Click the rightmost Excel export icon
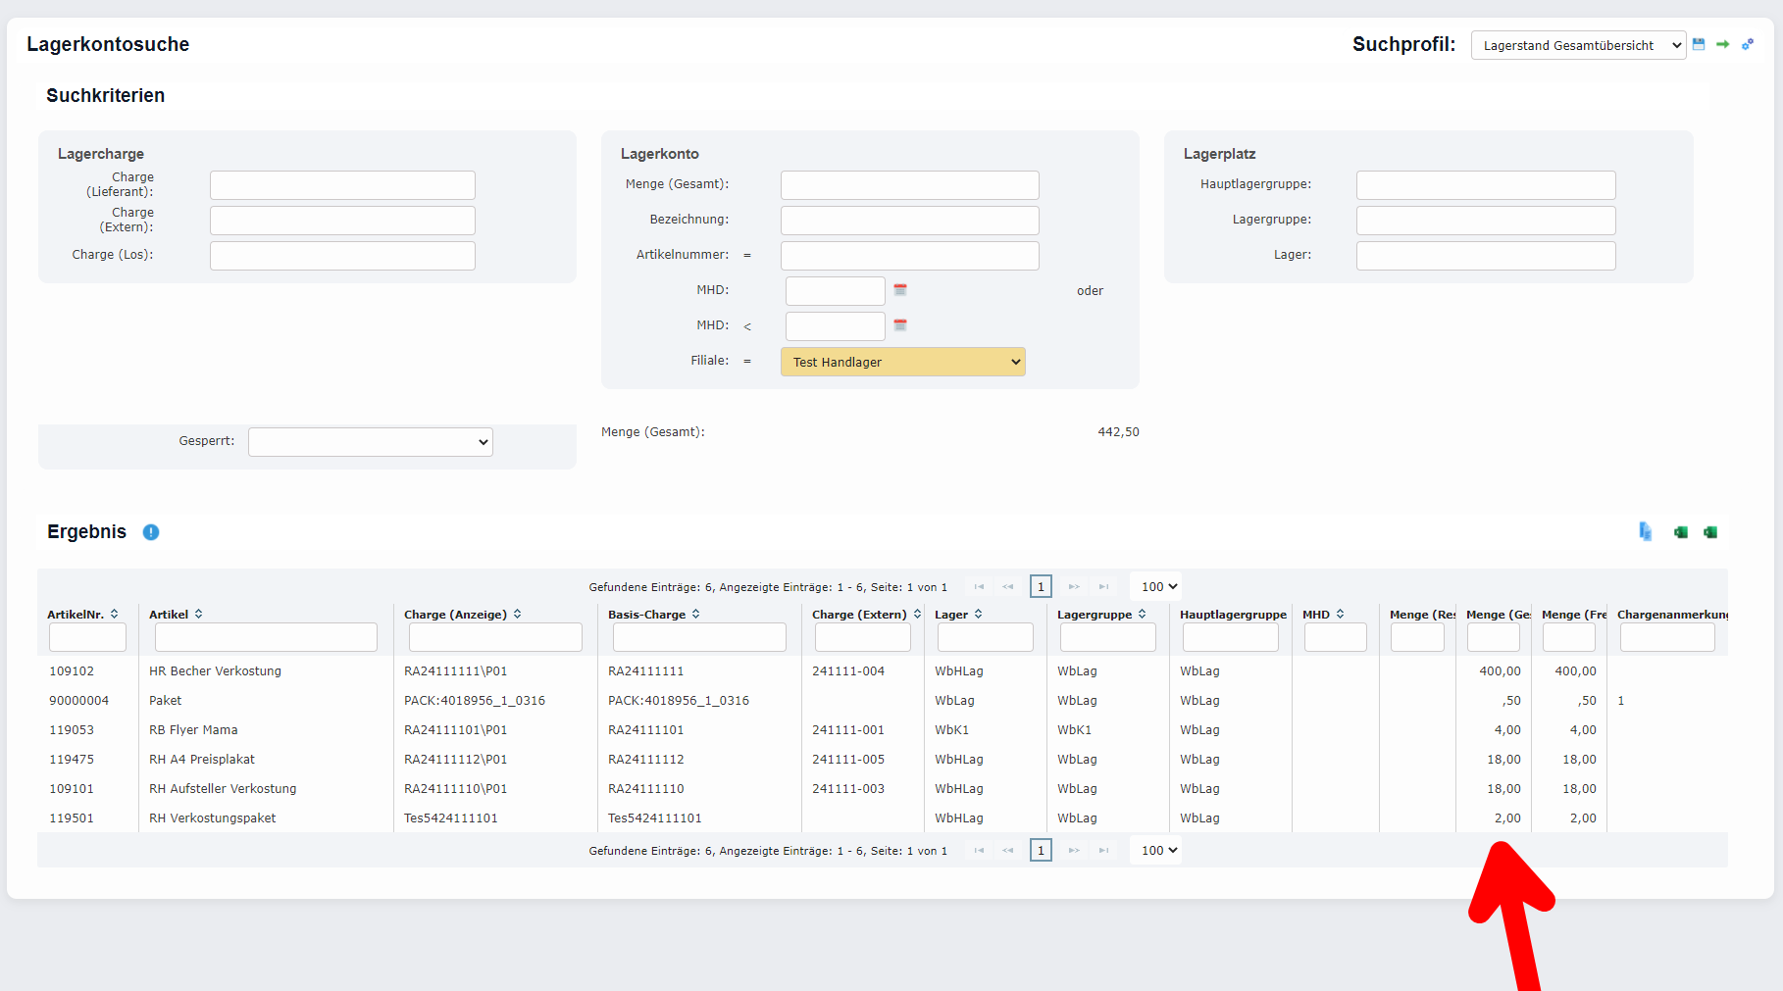Image resolution: width=1783 pixels, height=991 pixels. click(1710, 532)
